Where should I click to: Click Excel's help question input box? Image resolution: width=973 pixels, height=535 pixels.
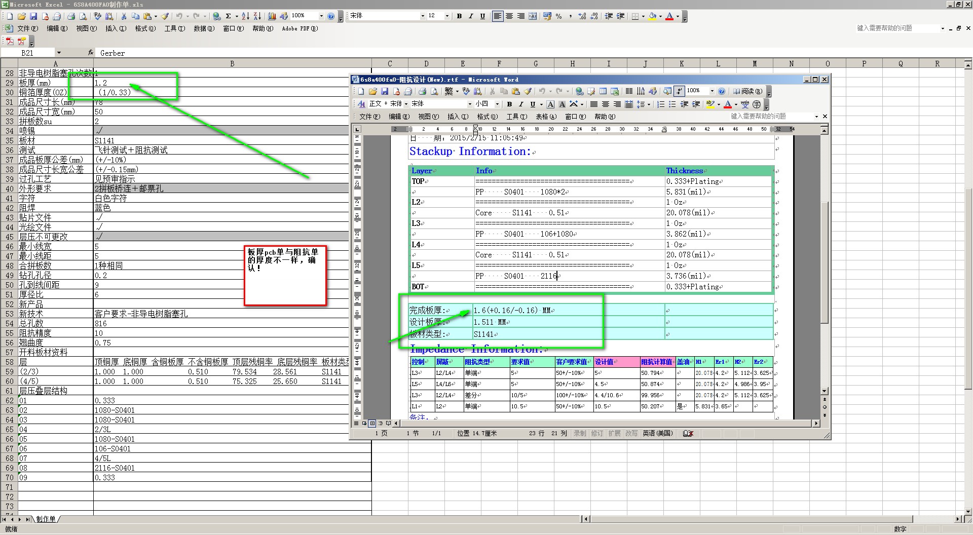pos(897,28)
